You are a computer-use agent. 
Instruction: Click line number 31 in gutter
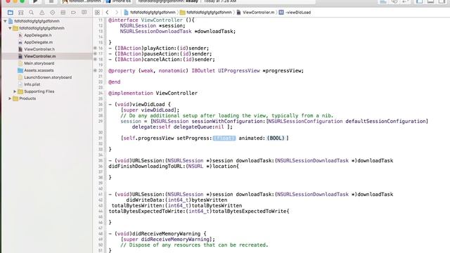point(101,138)
